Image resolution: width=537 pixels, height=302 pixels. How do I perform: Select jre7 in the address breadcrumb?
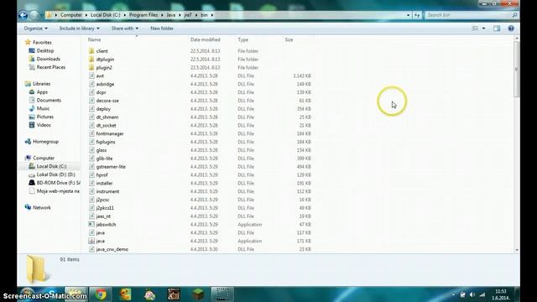point(188,15)
